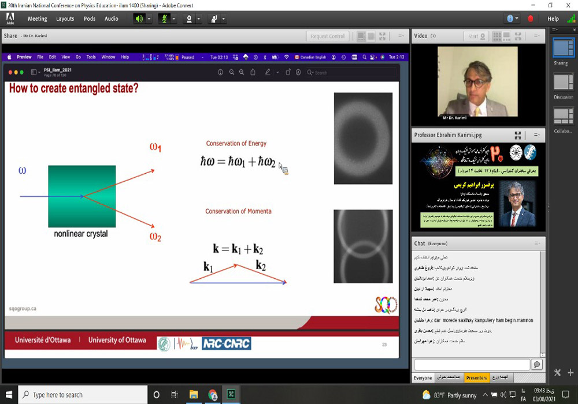Viewport: 578px width, 404px height.
Task: Click the red recording indicator icon
Action: click(x=531, y=18)
